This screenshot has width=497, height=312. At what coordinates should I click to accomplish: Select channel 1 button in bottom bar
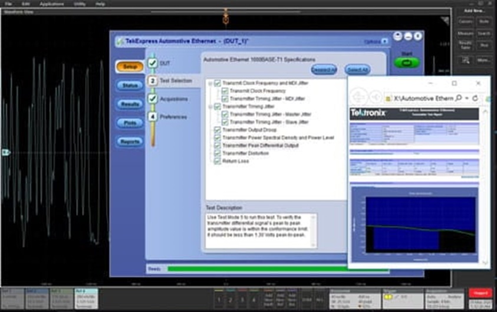[x=219, y=299]
